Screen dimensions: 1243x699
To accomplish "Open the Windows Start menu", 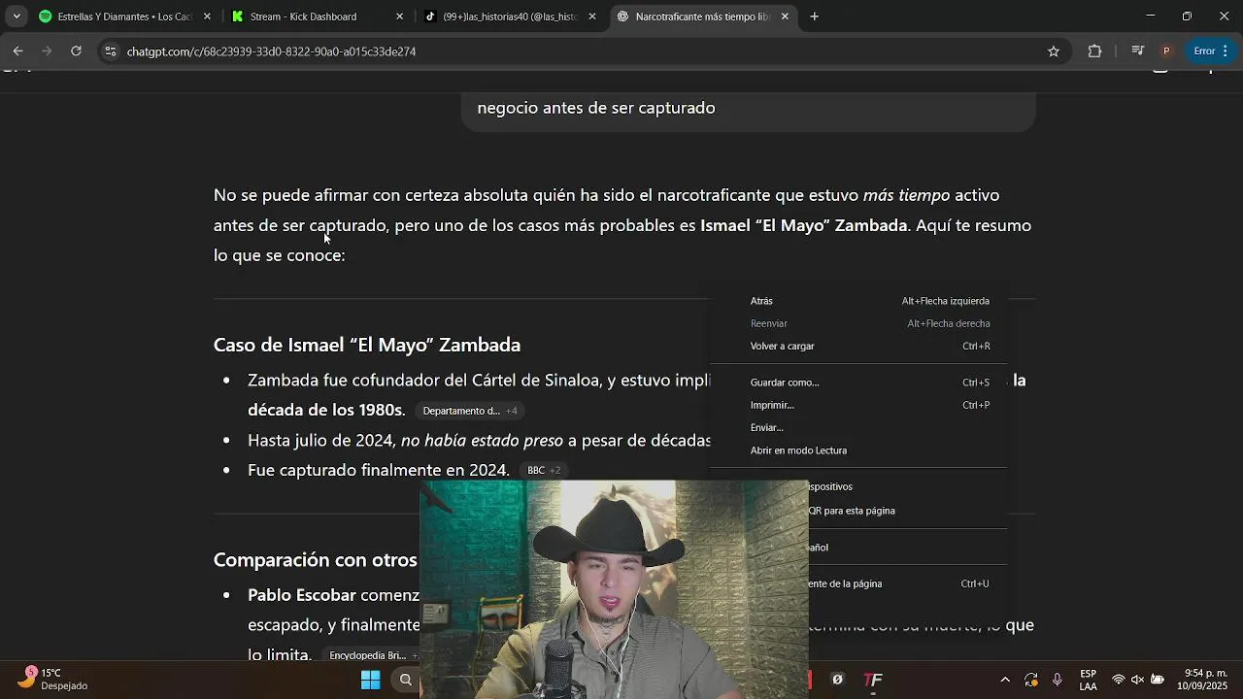I will point(370,680).
